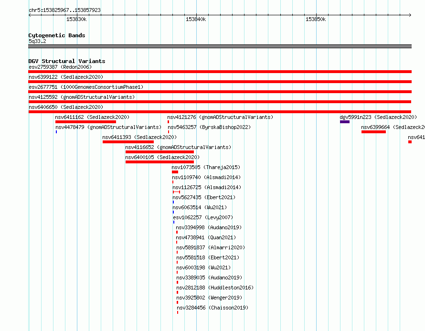Open nsv4738941 (Quan2021) label

click(x=206, y=237)
